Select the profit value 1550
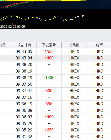111x140 pixels. tap(49, 51)
